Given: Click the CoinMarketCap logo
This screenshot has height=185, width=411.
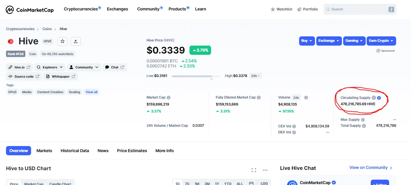Looking at the screenshot, I should 30,10.
